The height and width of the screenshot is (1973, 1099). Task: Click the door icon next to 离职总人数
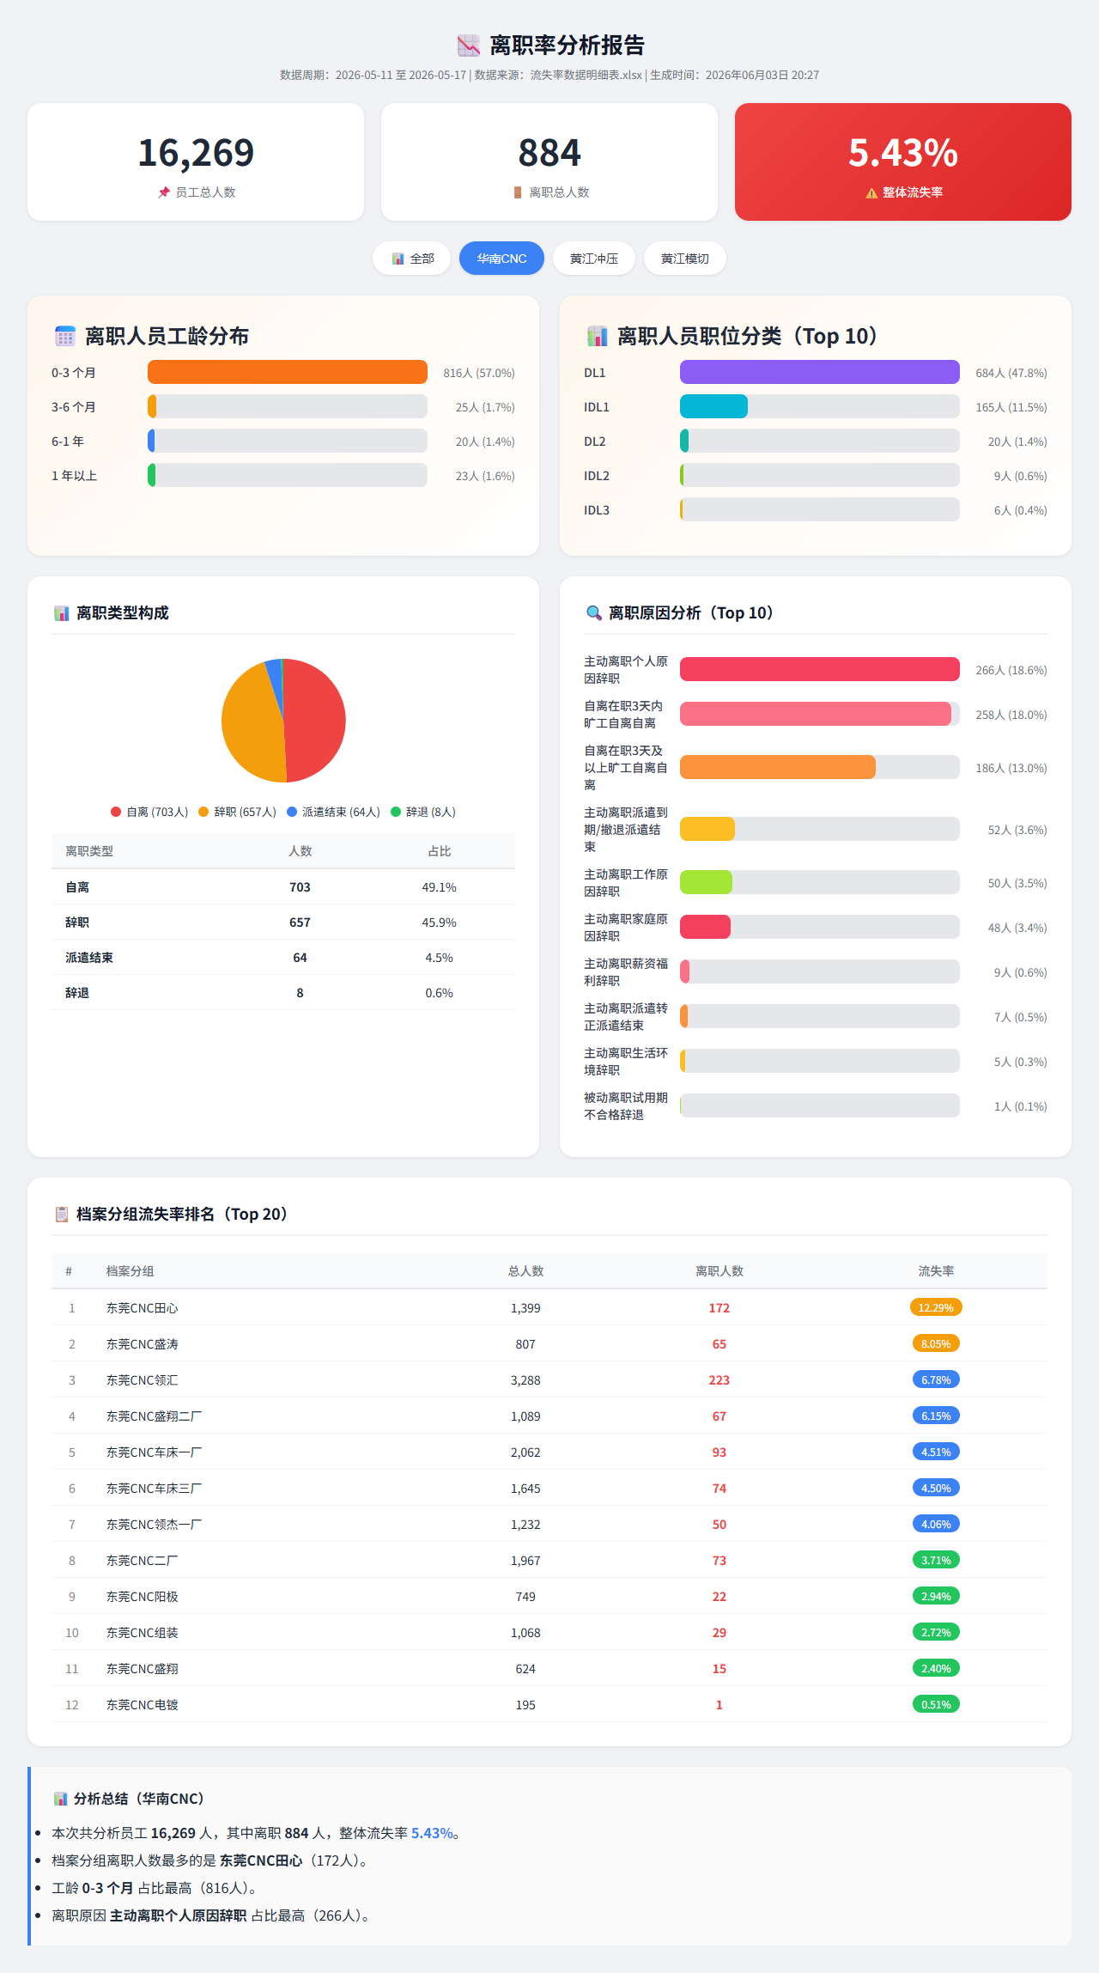tap(518, 192)
